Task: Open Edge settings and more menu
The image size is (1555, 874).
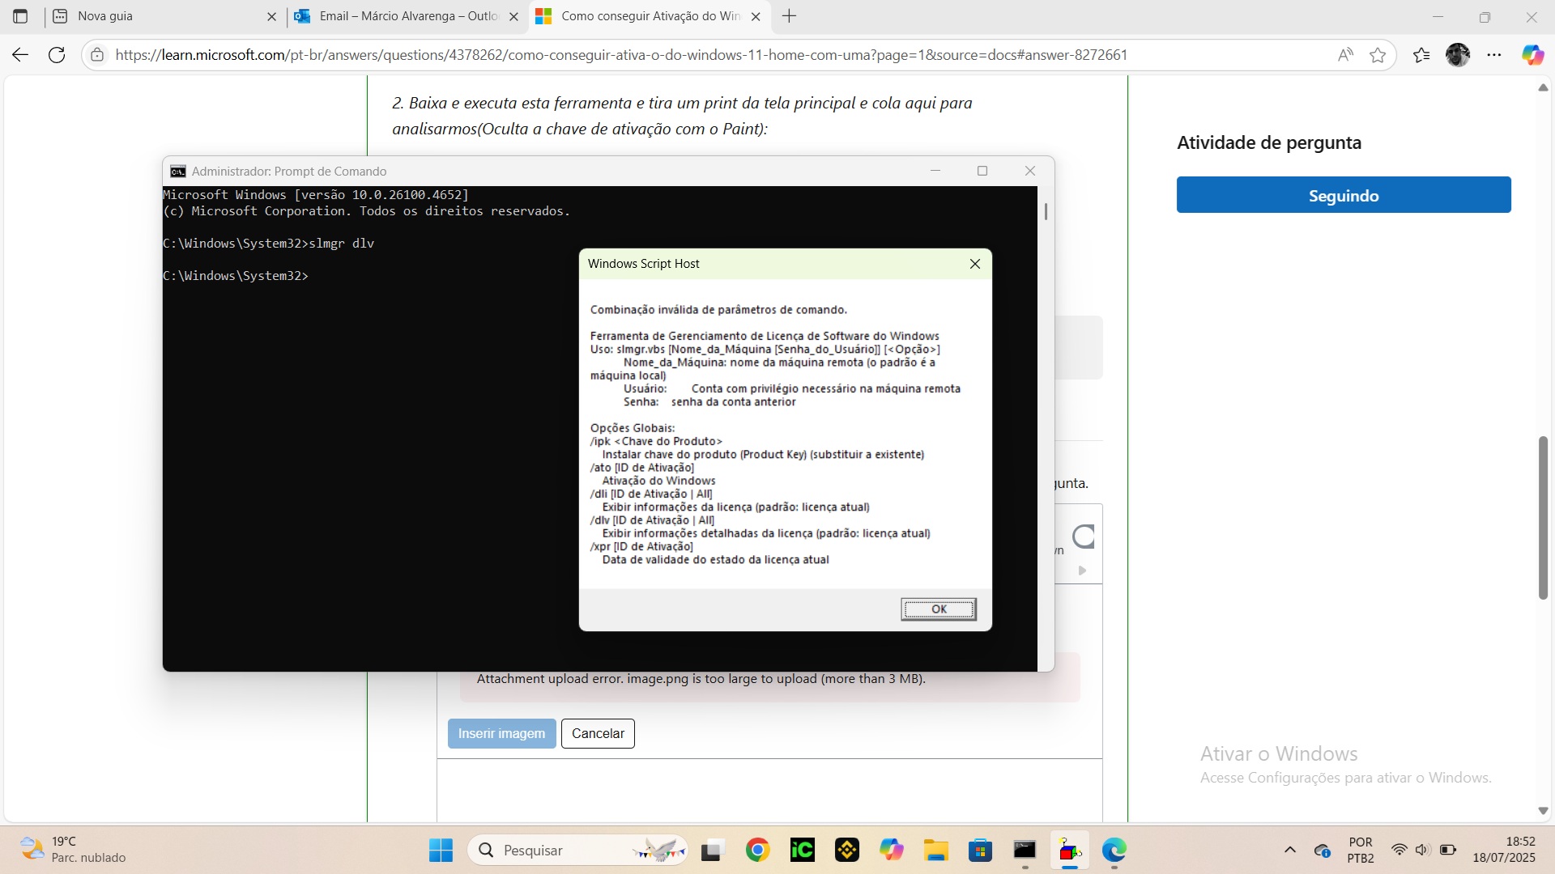Action: point(1494,55)
